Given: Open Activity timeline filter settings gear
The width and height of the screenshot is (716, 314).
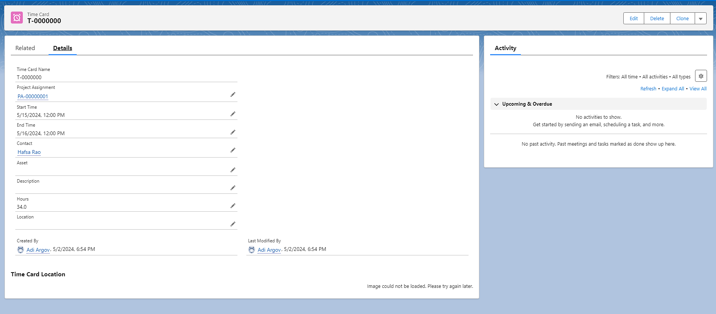Looking at the screenshot, I should (x=701, y=76).
